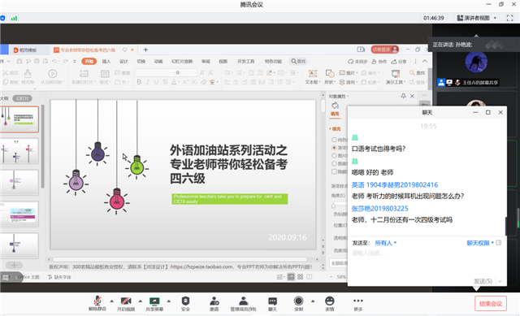Open the 幻灯片放映 ribbon tab
This screenshot has height=316, width=520.
coord(182,62)
